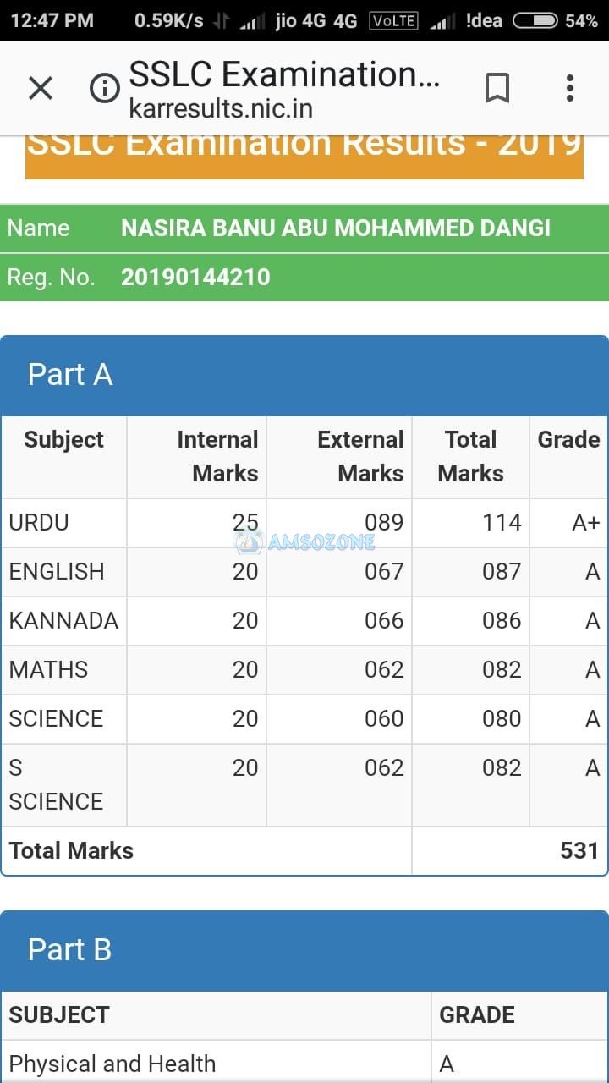
Task: Tap the External Marks column header
Action: click(361, 456)
